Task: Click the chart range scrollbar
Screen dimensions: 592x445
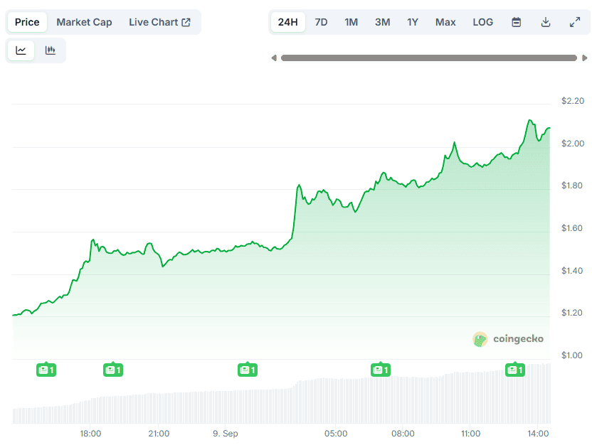Action: (428, 58)
